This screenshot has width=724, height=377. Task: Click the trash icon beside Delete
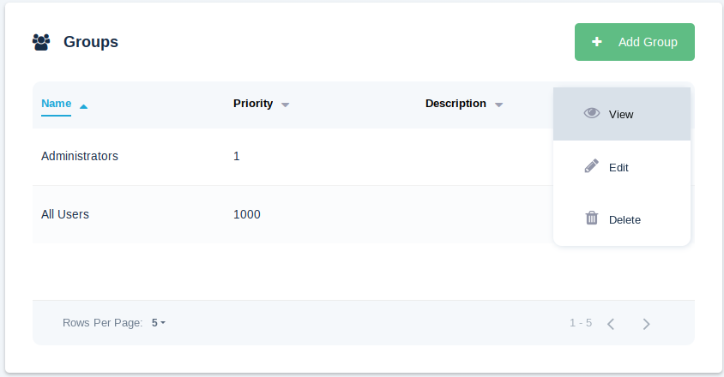[x=592, y=218]
